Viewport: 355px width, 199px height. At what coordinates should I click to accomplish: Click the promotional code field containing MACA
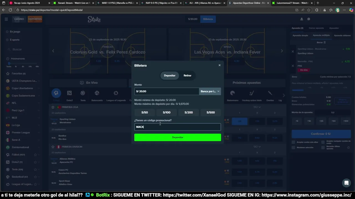177,127
